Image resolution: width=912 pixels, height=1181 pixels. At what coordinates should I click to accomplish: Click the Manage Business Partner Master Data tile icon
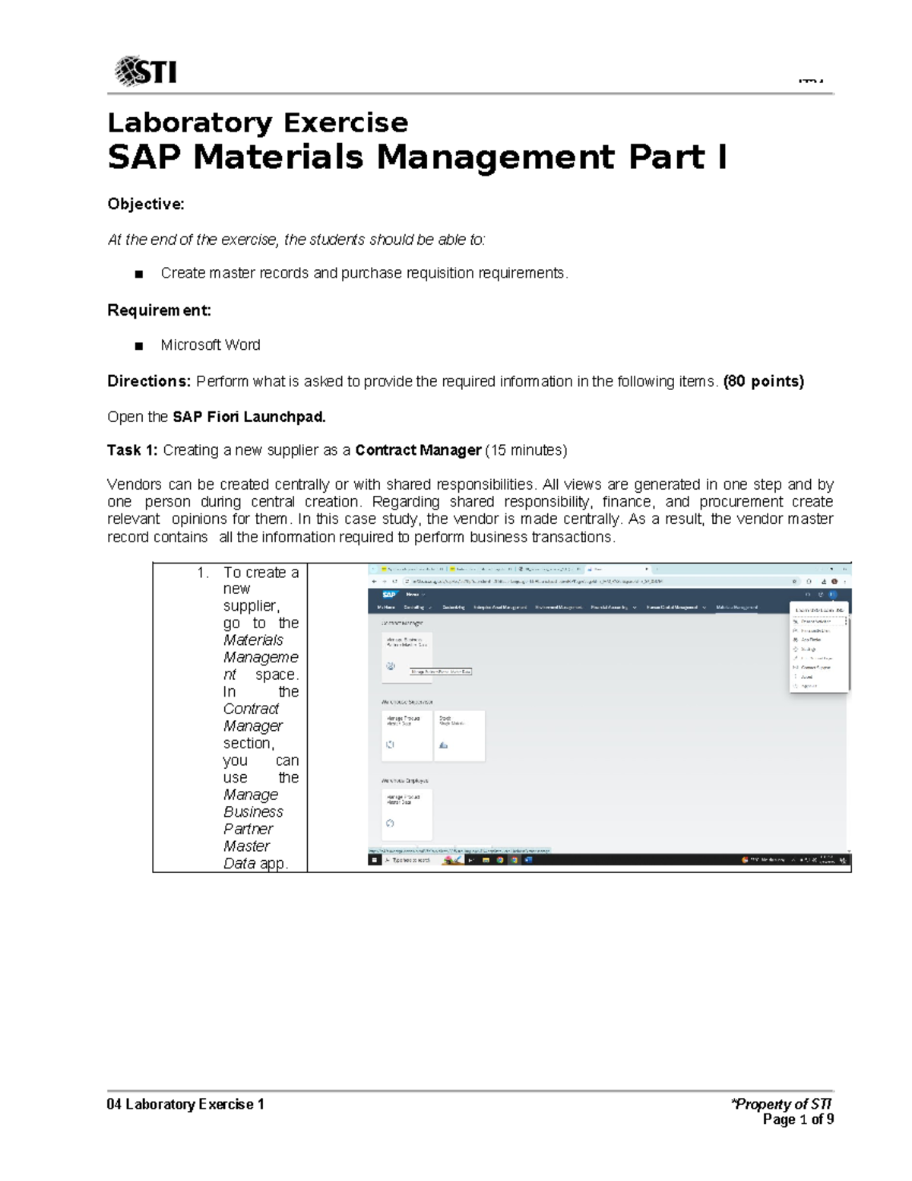pos(389,665)
